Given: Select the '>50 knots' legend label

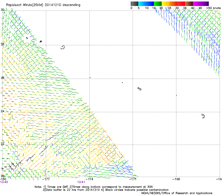Looking at the screenshot, I should click(x=213, y=8).
